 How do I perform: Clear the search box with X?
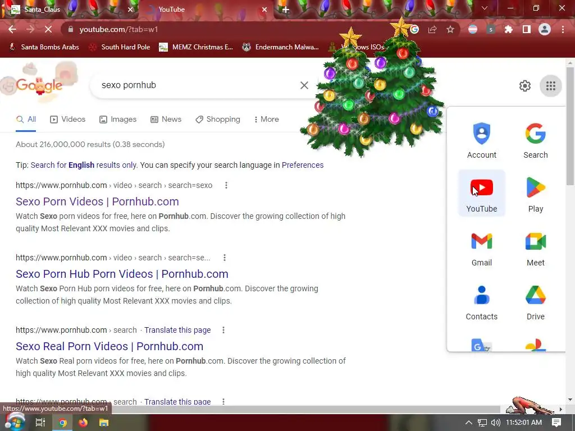pyautogui.click(x=304, y=85)
